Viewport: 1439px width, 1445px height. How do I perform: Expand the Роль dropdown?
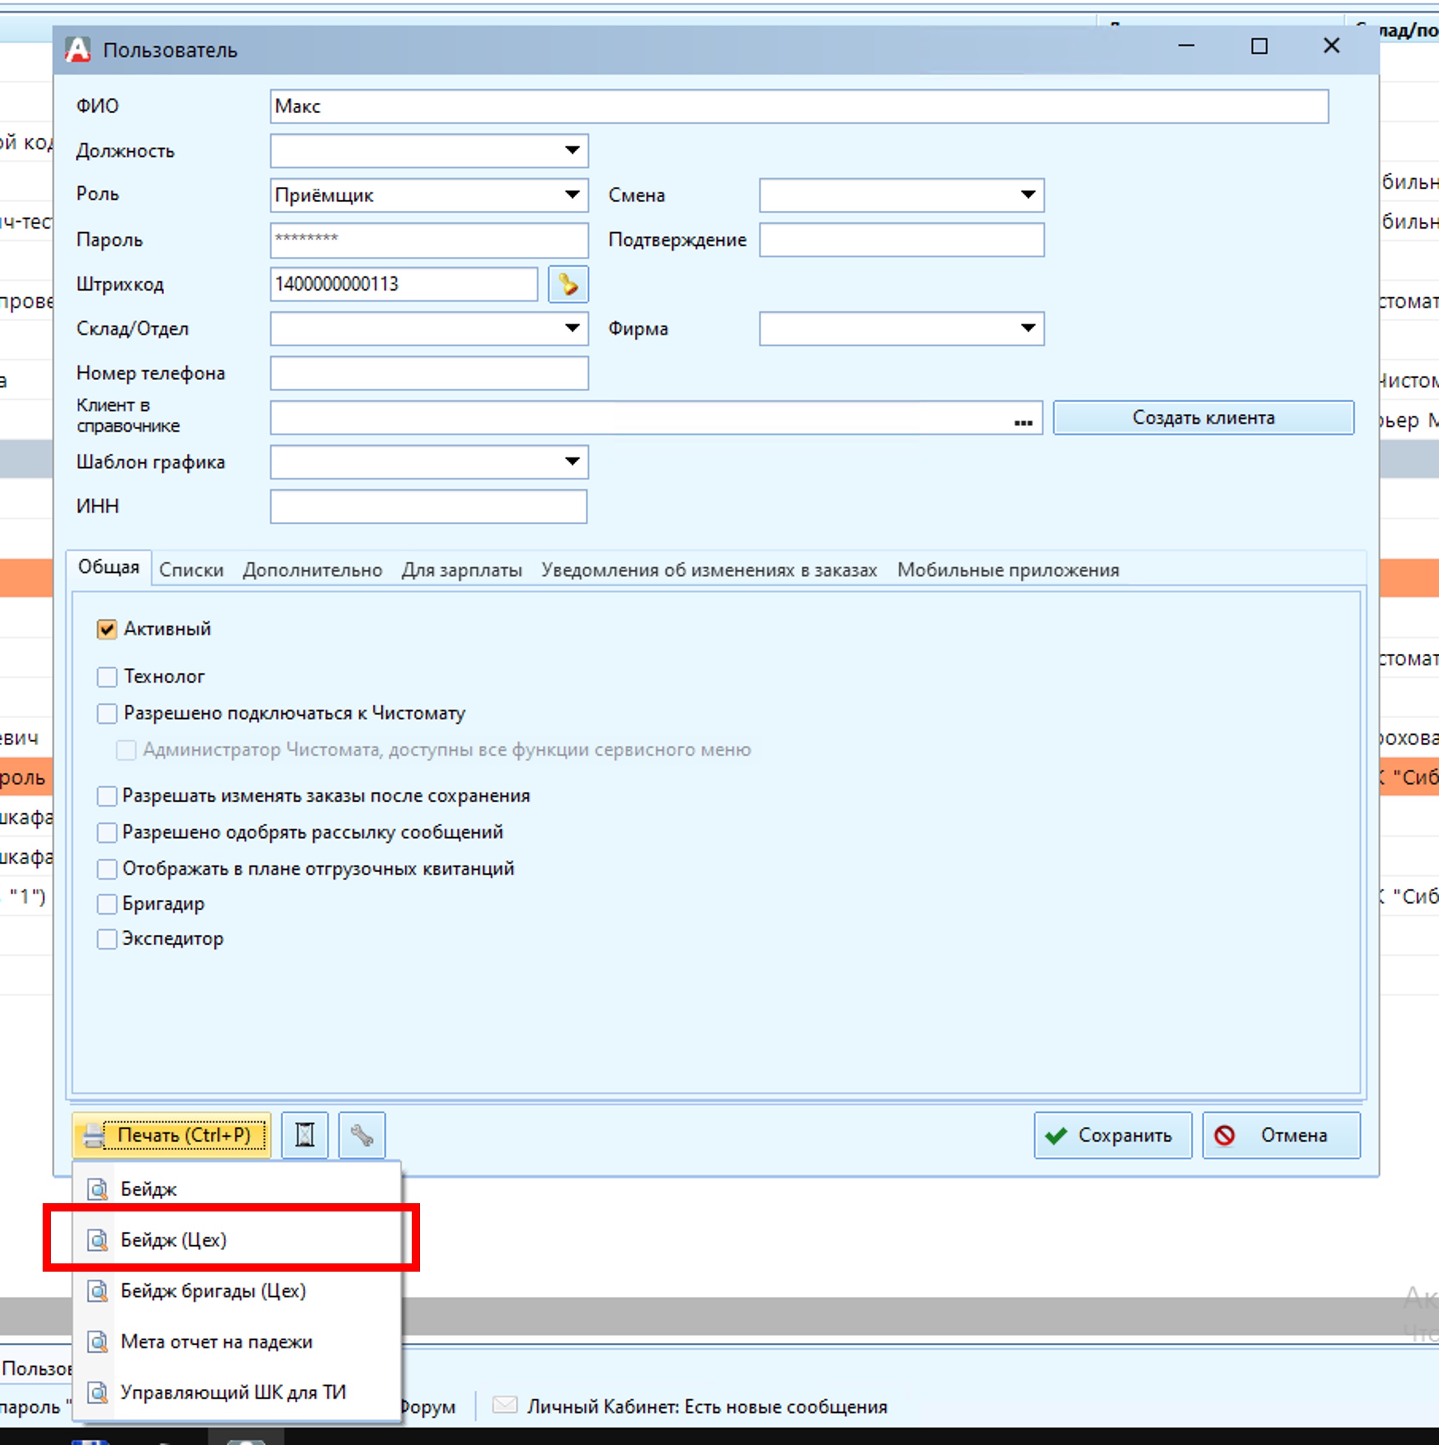coord(572,195)
